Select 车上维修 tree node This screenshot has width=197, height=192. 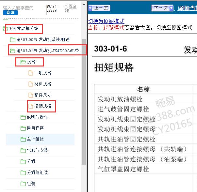[35, 139]
